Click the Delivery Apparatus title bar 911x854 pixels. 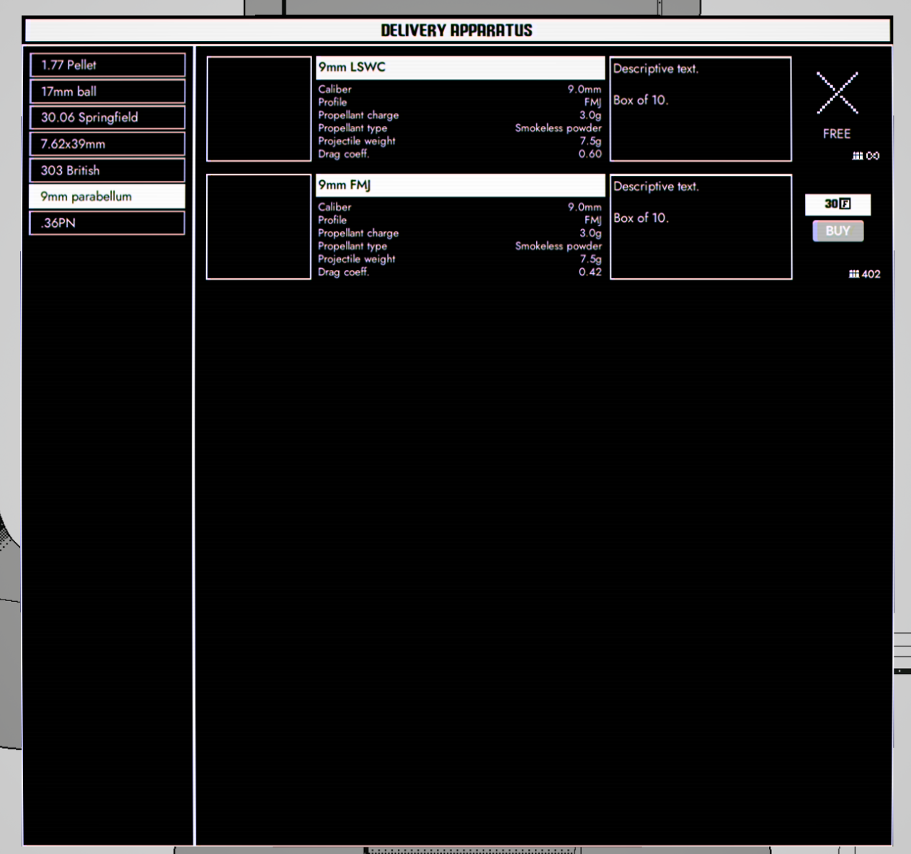click(457, 30)
